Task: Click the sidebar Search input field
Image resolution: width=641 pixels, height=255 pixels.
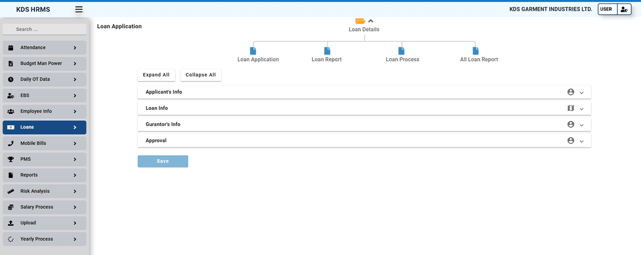Action: pyautogui.click(x=45, y=29)
